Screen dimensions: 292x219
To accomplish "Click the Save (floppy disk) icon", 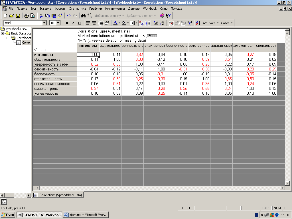I will 18,16.
